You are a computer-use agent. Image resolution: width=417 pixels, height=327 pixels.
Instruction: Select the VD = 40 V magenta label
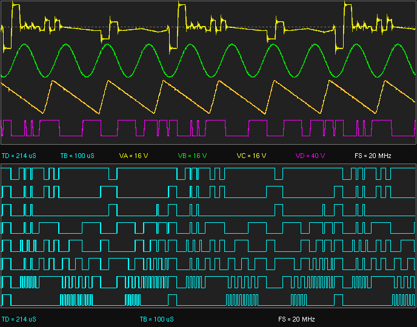pos(310,156)
